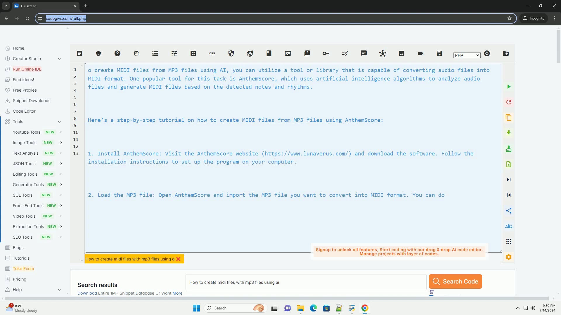Click the bug debug icon
The width and height of the screenshot is (561, 315).
click(x=98, y=53)
